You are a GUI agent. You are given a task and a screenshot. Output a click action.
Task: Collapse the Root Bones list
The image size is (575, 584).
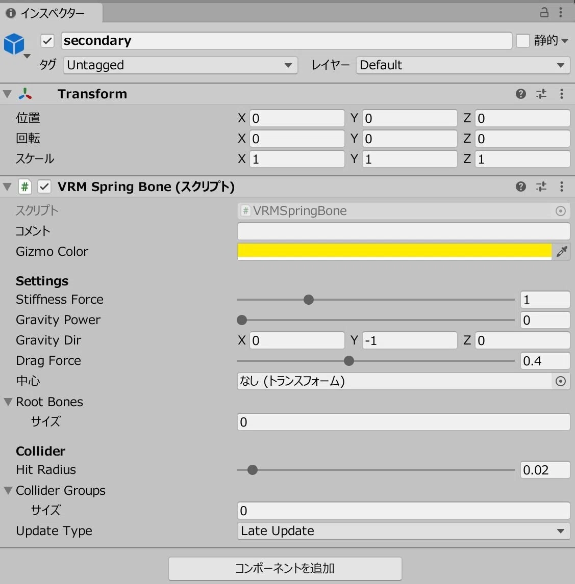8,402
